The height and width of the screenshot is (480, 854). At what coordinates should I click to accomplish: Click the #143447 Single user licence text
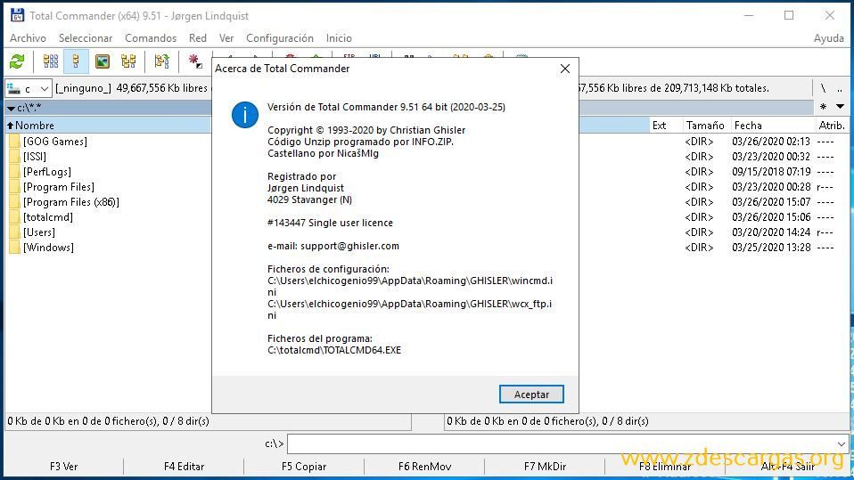click(330, 224)
